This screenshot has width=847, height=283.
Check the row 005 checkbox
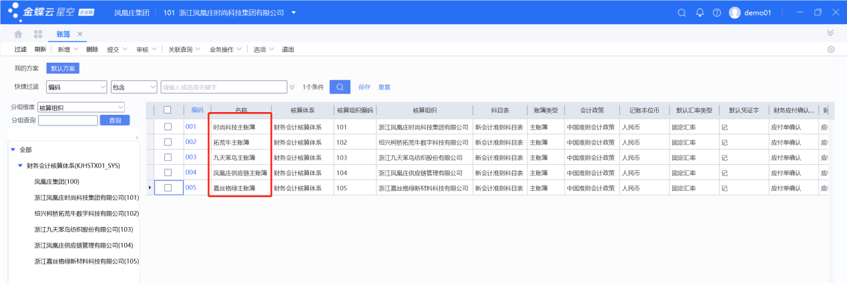[x=168, y=188]
